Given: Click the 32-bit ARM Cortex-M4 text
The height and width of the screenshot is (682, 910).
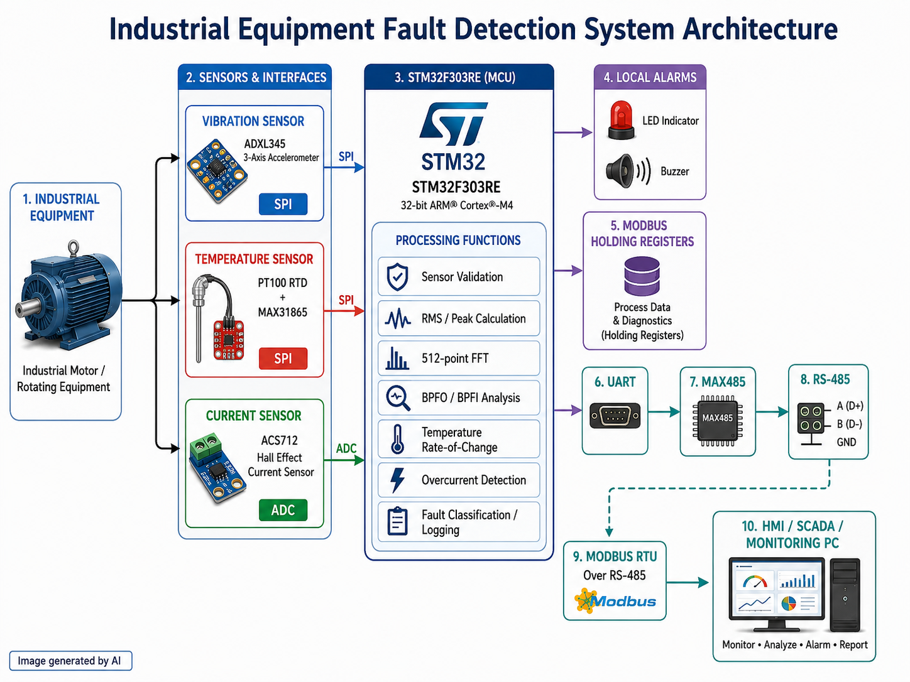Looking at the screenshot, I should coord(457,205).
